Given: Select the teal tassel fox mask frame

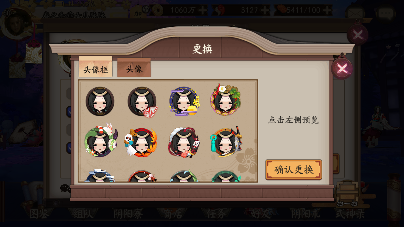Looking at the screenshot, I should [x=226, y=142].
